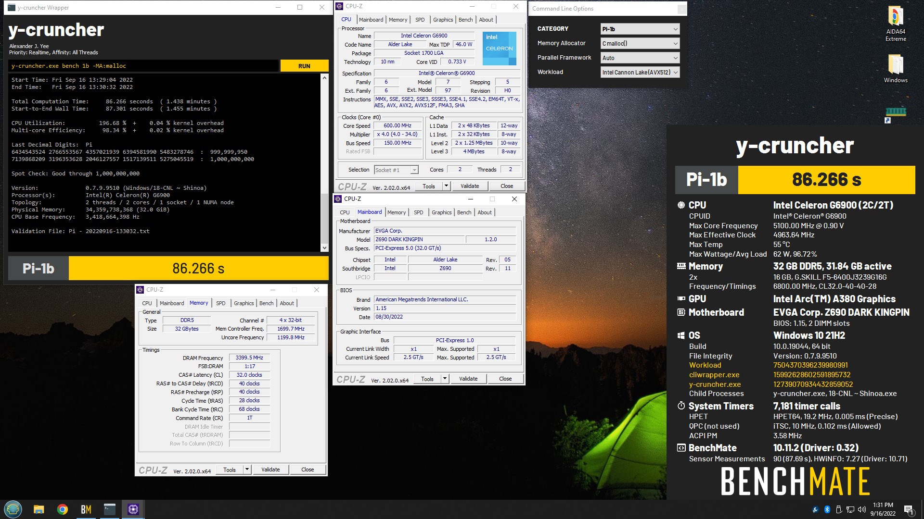Expand Tools dropdown arrow in CPU-Z Memory-tab window
Image resolution: width=924 pixels, height=519 pixels.
tap(247, 470)
